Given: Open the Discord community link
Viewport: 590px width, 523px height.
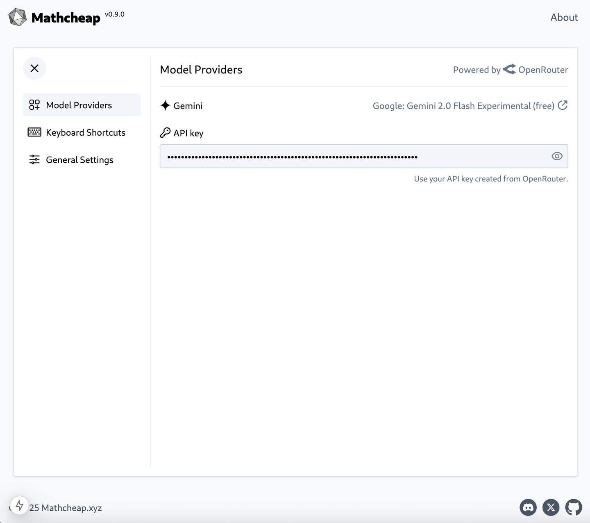Looking at the screenshot, I should [x=528, y=507].
